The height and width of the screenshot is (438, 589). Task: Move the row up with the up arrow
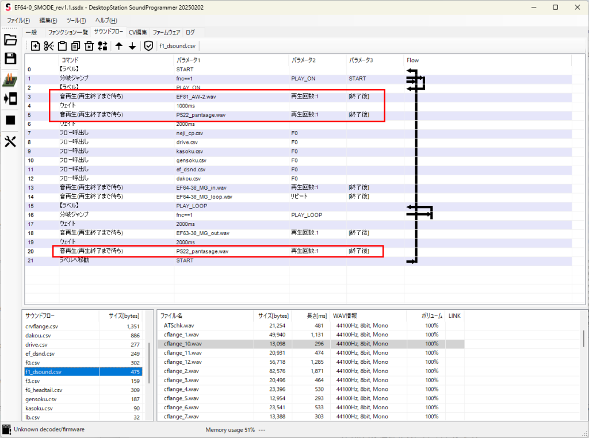point(119,46)
